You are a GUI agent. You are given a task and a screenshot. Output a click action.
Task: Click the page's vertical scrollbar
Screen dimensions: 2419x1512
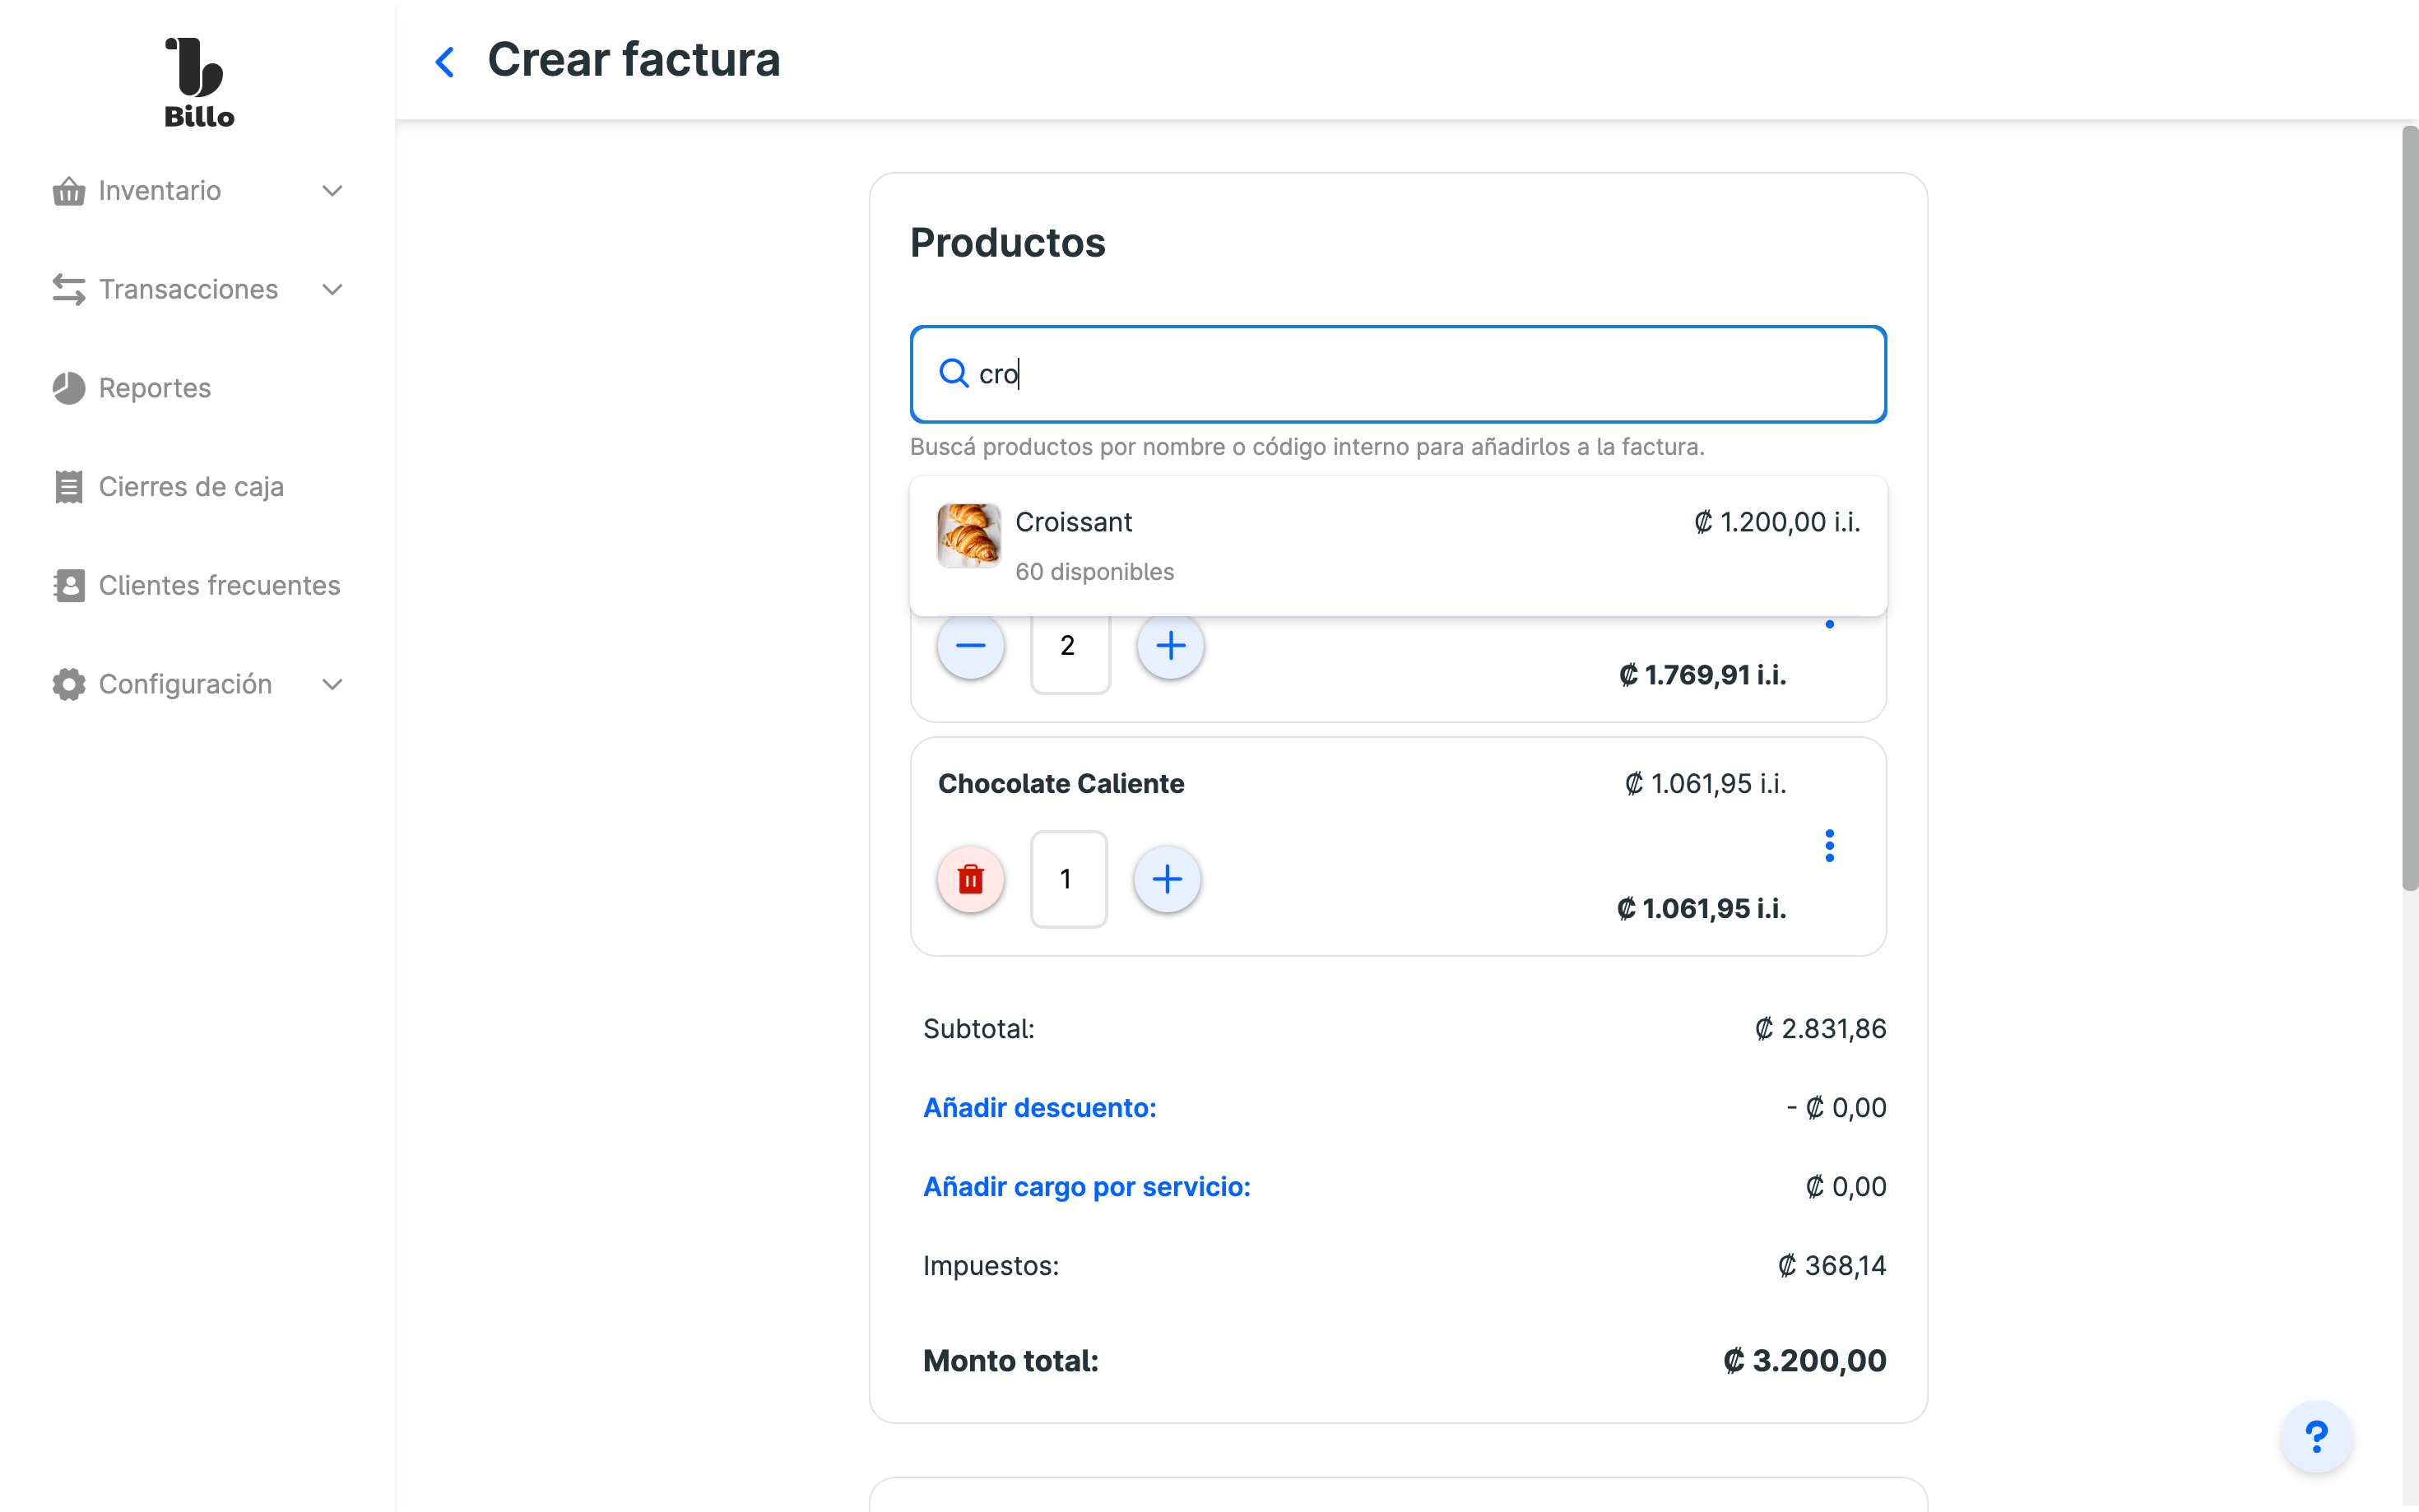[2409, 508]
